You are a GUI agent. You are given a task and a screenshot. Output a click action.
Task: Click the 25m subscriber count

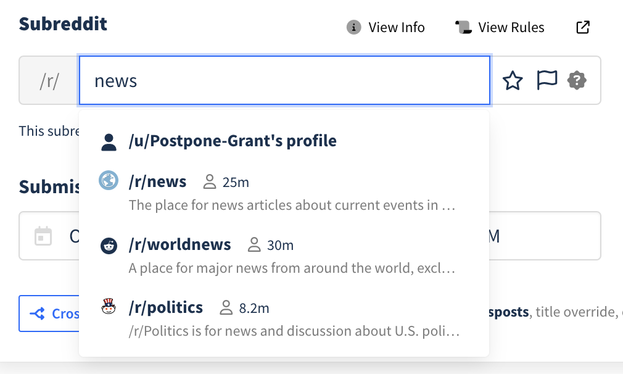pyautogui.click(x=236, y=183)
